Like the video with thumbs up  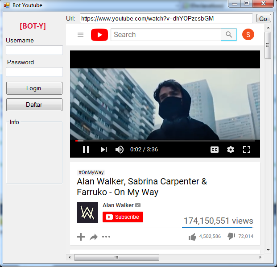[x=192, y=237]
